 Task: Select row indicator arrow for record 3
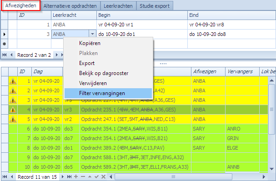(x=5, y=34)
